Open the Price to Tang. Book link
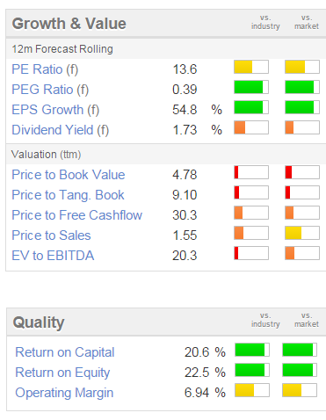Screen dimensions: 326x420 point(68,195)
